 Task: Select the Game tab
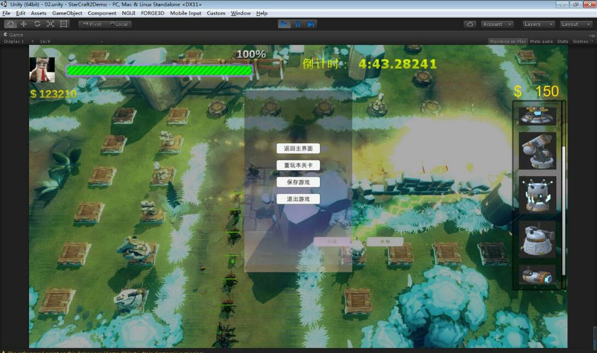(x=13, y=35)
